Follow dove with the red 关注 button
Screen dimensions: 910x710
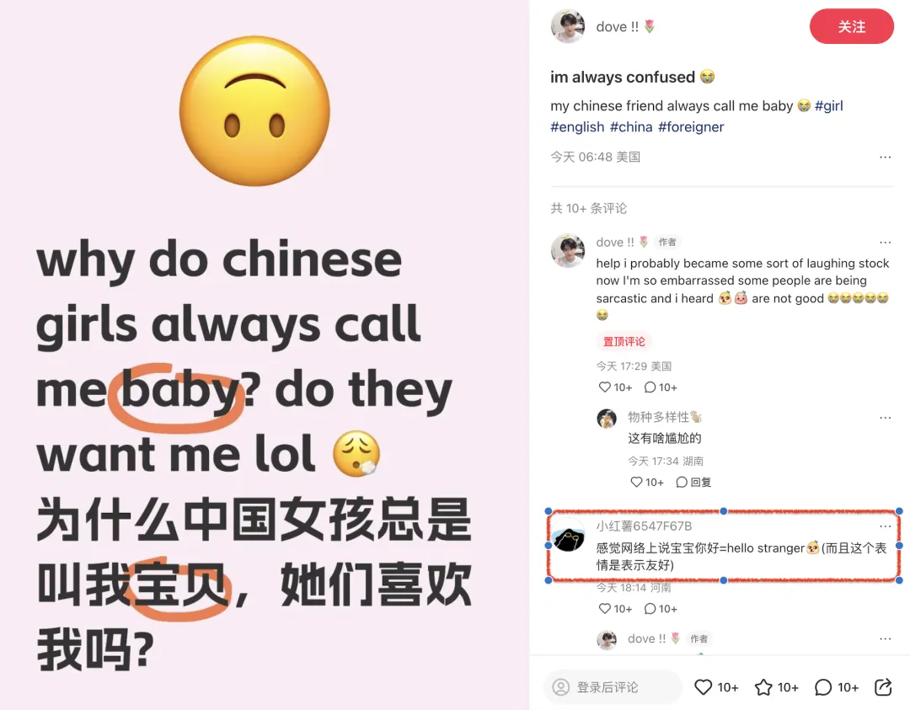click(x=851, y=26)
